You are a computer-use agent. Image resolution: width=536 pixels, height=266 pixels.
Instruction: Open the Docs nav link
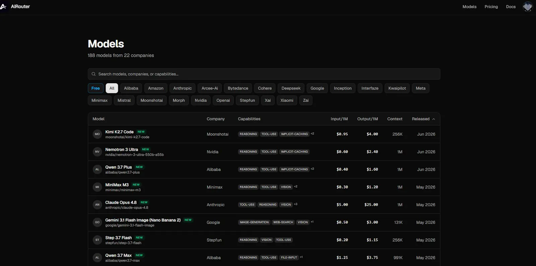coord(511,7)
